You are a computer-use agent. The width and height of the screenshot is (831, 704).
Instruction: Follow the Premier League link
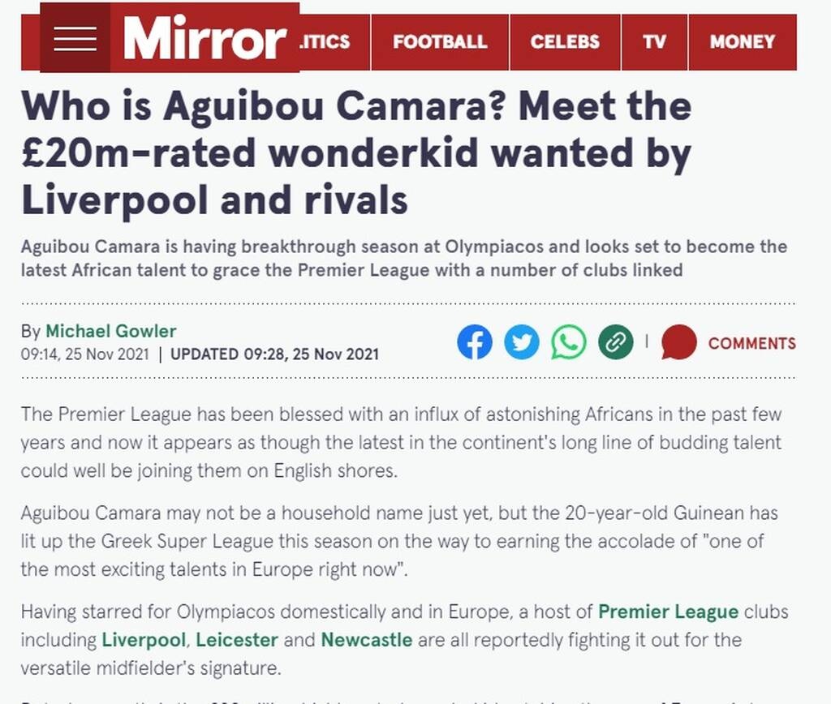tap(668, 612)
